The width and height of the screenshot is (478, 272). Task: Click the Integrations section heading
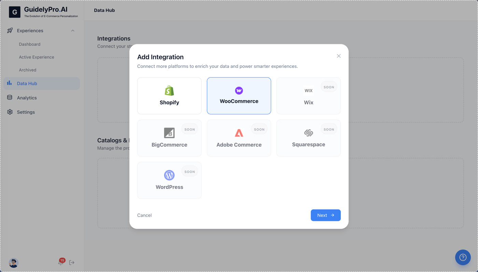click(114, 39)
